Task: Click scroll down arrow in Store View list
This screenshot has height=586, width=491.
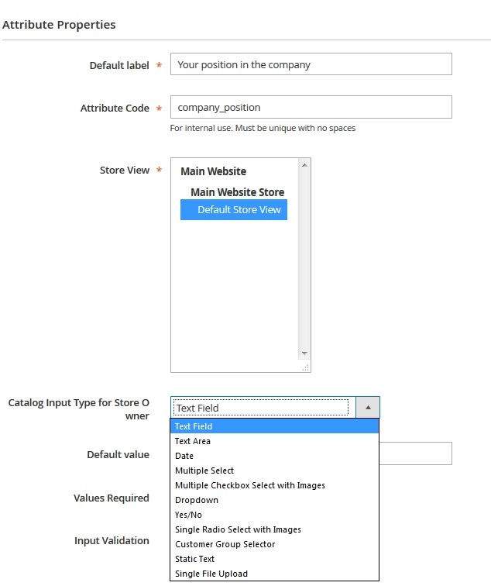Action: tap(304, 353)
